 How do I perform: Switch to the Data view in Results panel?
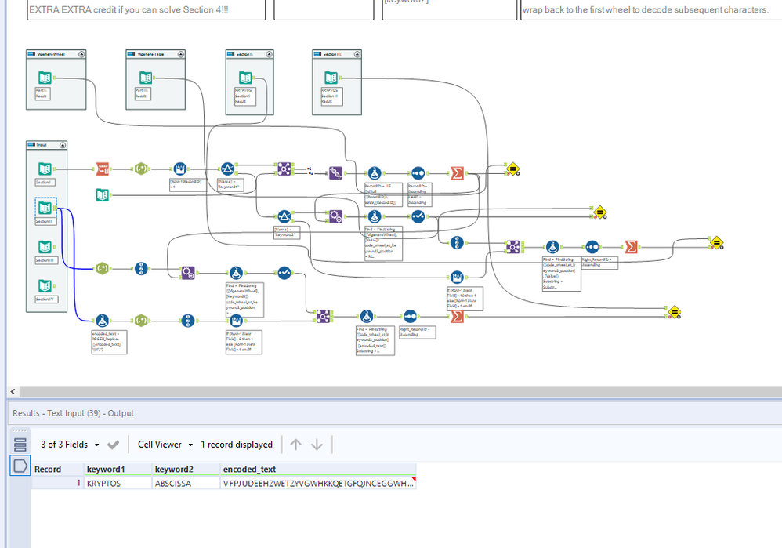pyautogui.click(x=20, y=466)
